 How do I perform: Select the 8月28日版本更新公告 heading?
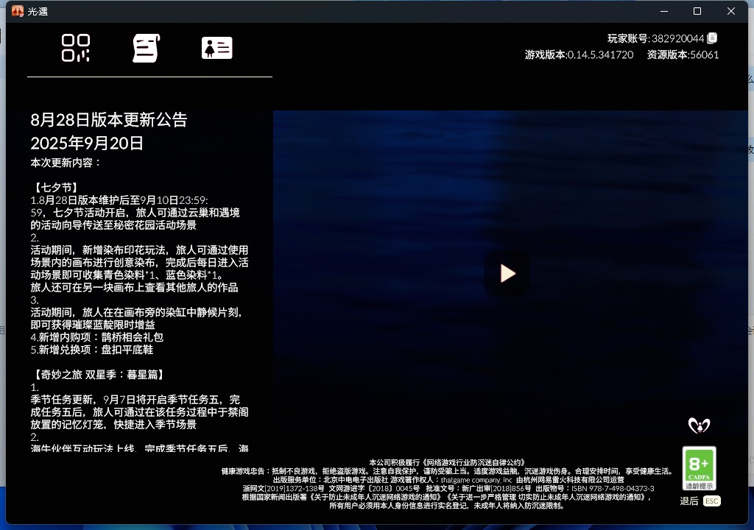(x=109, y=120)
